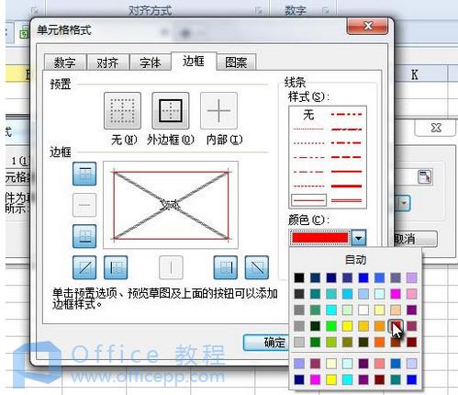Select the thin solid line style

[x=308, y=200]
